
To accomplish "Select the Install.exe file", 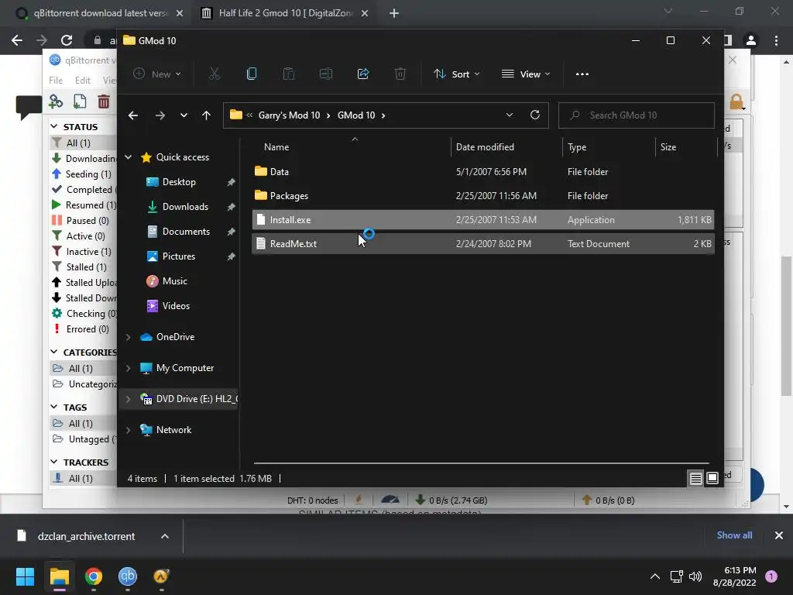I will [483, 220].
